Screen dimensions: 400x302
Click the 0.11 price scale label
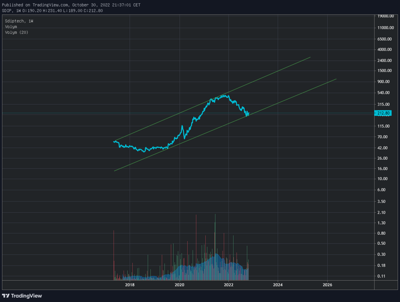point(382,276)
